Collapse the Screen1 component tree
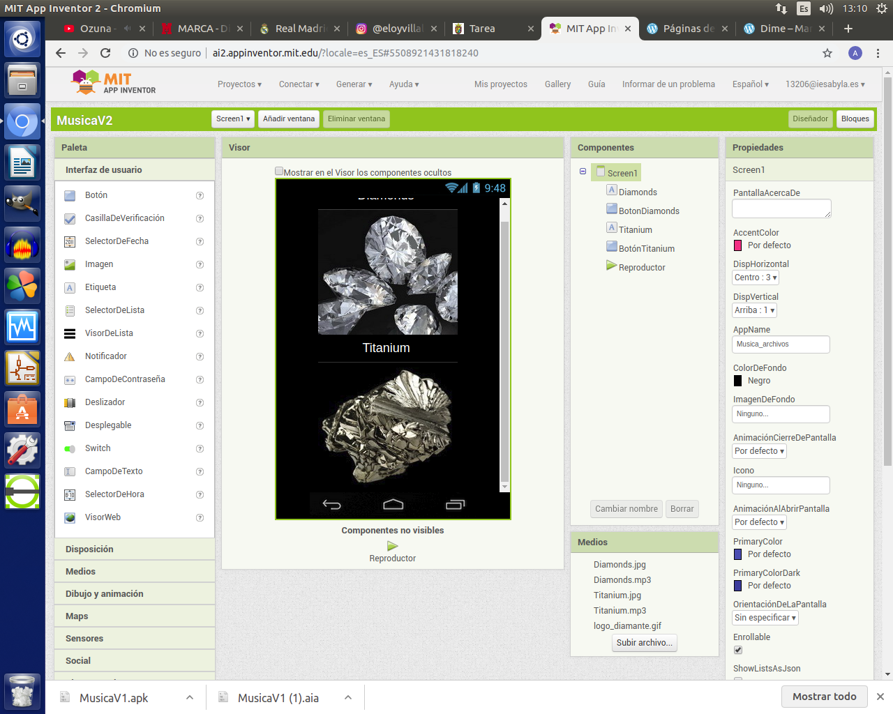893x714 pixels. click(x=583, y=172)
